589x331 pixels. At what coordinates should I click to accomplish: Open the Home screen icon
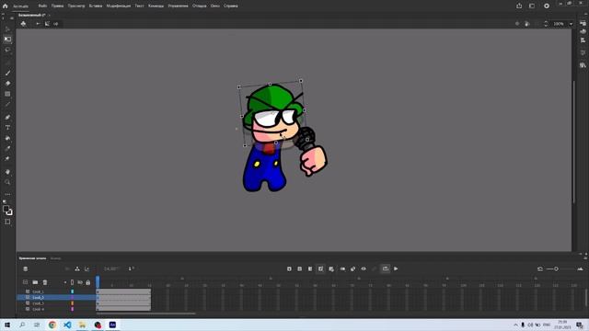[5, 6]
